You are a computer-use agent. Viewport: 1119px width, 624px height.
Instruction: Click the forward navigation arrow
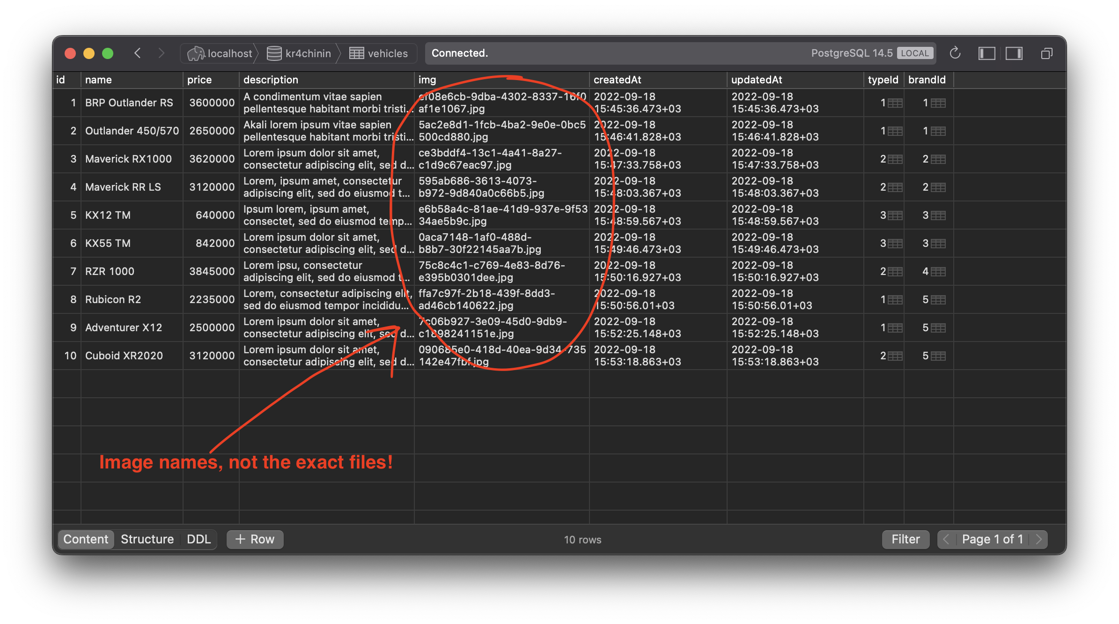coord(161,53)
